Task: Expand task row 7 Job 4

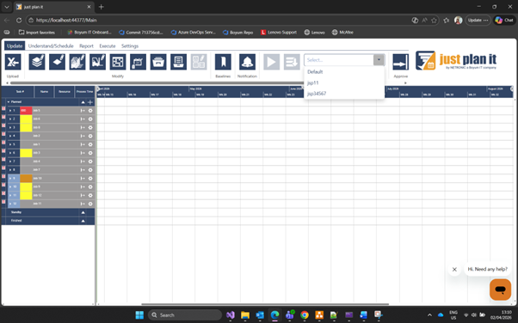Action: pyautogui.click(x=10, y=161)
